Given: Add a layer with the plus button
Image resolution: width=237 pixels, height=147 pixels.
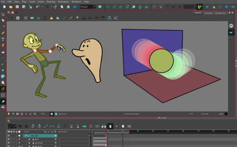Looking at the screenshot, I should pyautogui.click(x=45, y=132).
